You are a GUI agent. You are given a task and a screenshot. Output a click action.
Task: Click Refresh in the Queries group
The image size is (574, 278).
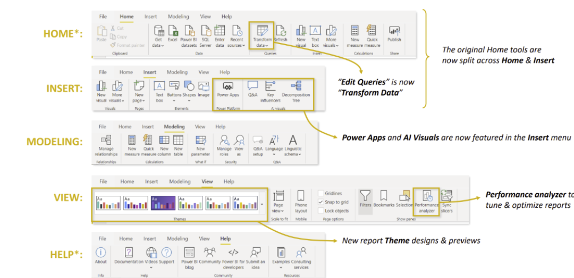281,33
